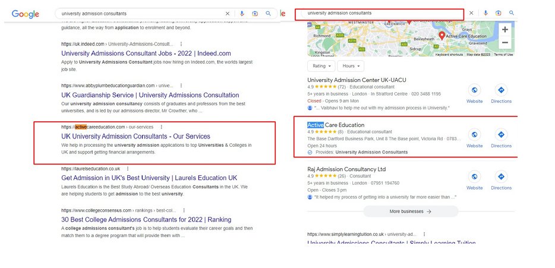Click the Google logo
The width and height of the screenshot is (555, 268).
tap(25, 14)
